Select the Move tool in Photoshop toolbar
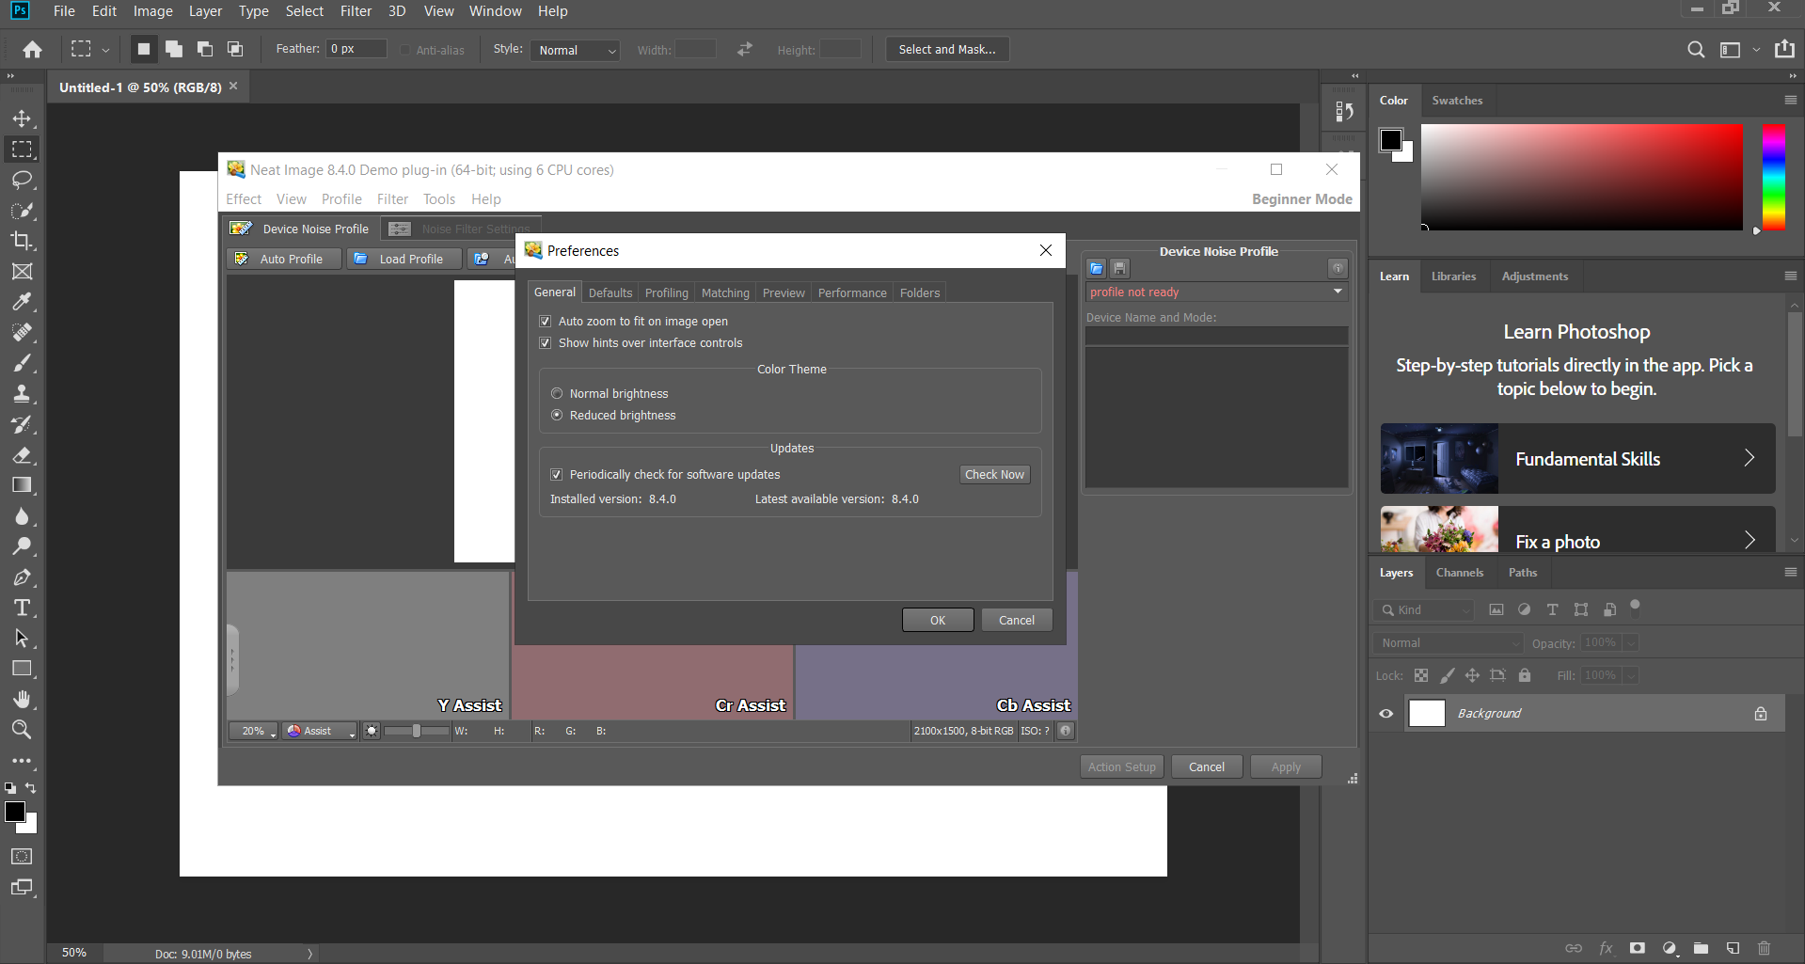1805x964 pixels. click(22, 119)
